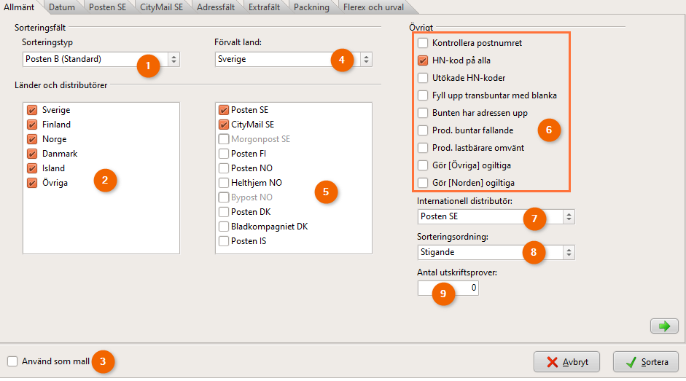Enable the Använd som mall checkbox
Image resolution: width=686 pixels, height=381 pixels.
tap(12, 361)
